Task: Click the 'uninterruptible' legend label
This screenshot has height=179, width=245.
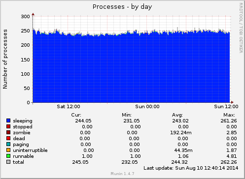Action: (30, 150)
